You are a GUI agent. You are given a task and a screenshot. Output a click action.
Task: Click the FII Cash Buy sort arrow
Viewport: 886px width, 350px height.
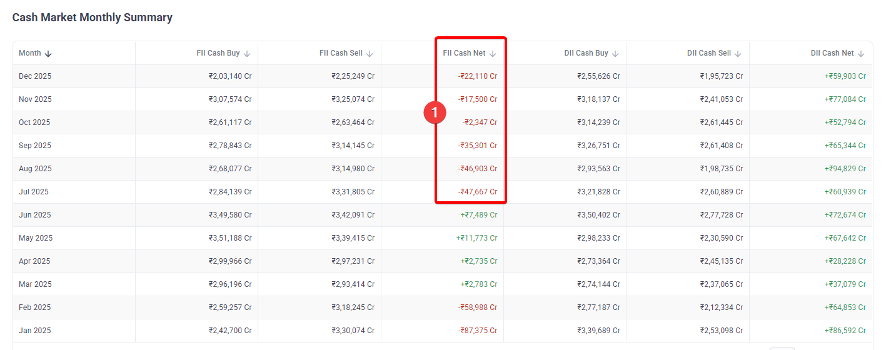247,54
